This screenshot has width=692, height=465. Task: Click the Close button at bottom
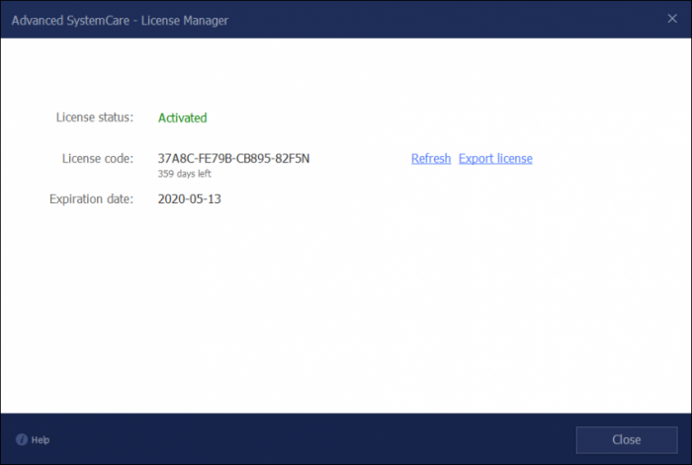tap(626, 439)
